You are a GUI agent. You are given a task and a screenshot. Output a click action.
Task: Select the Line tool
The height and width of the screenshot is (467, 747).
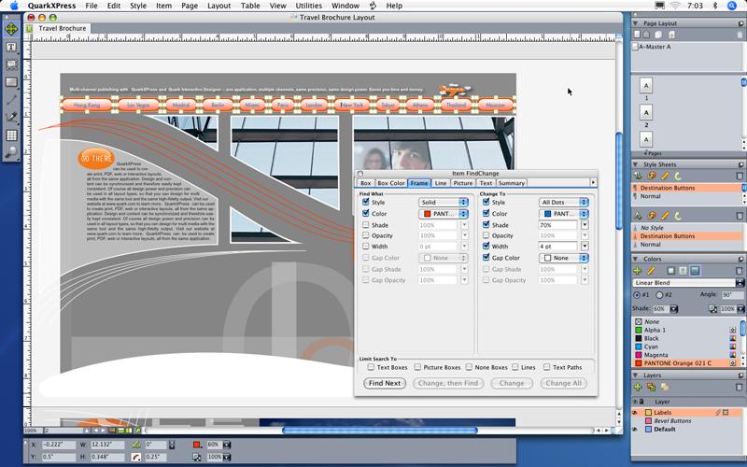click(x=11, y=100)
